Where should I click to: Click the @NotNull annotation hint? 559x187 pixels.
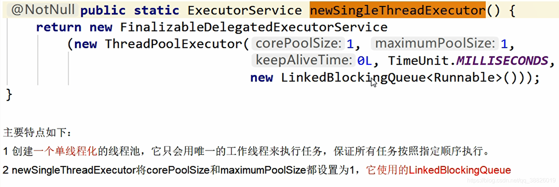[x=43, y=10]
